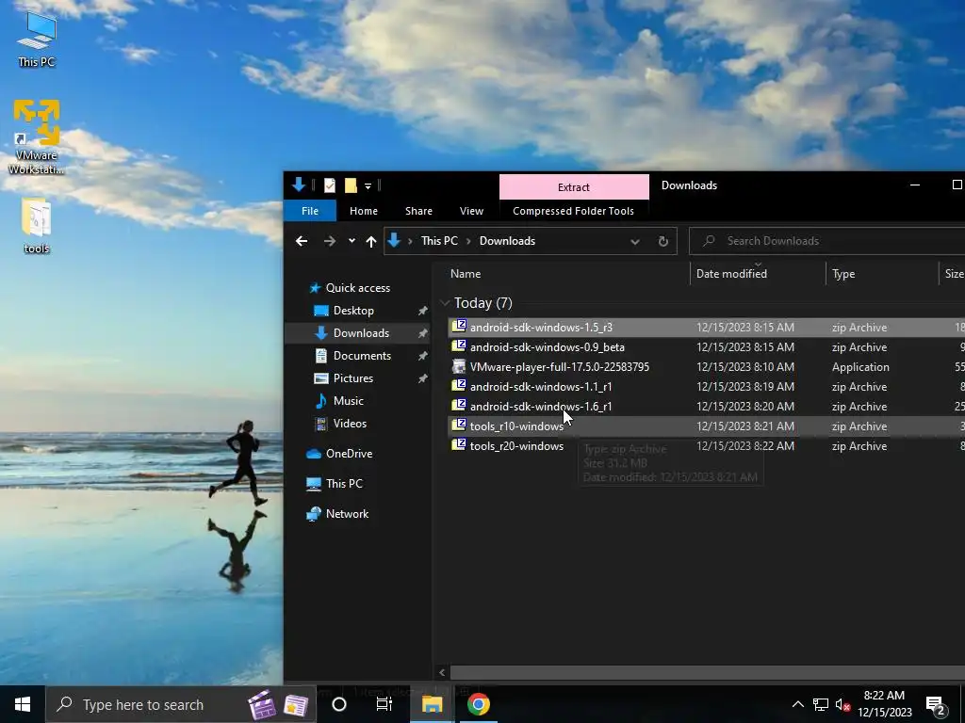965x723 pixels.
Task: Open the File menu
Action: tap(309, 211)
